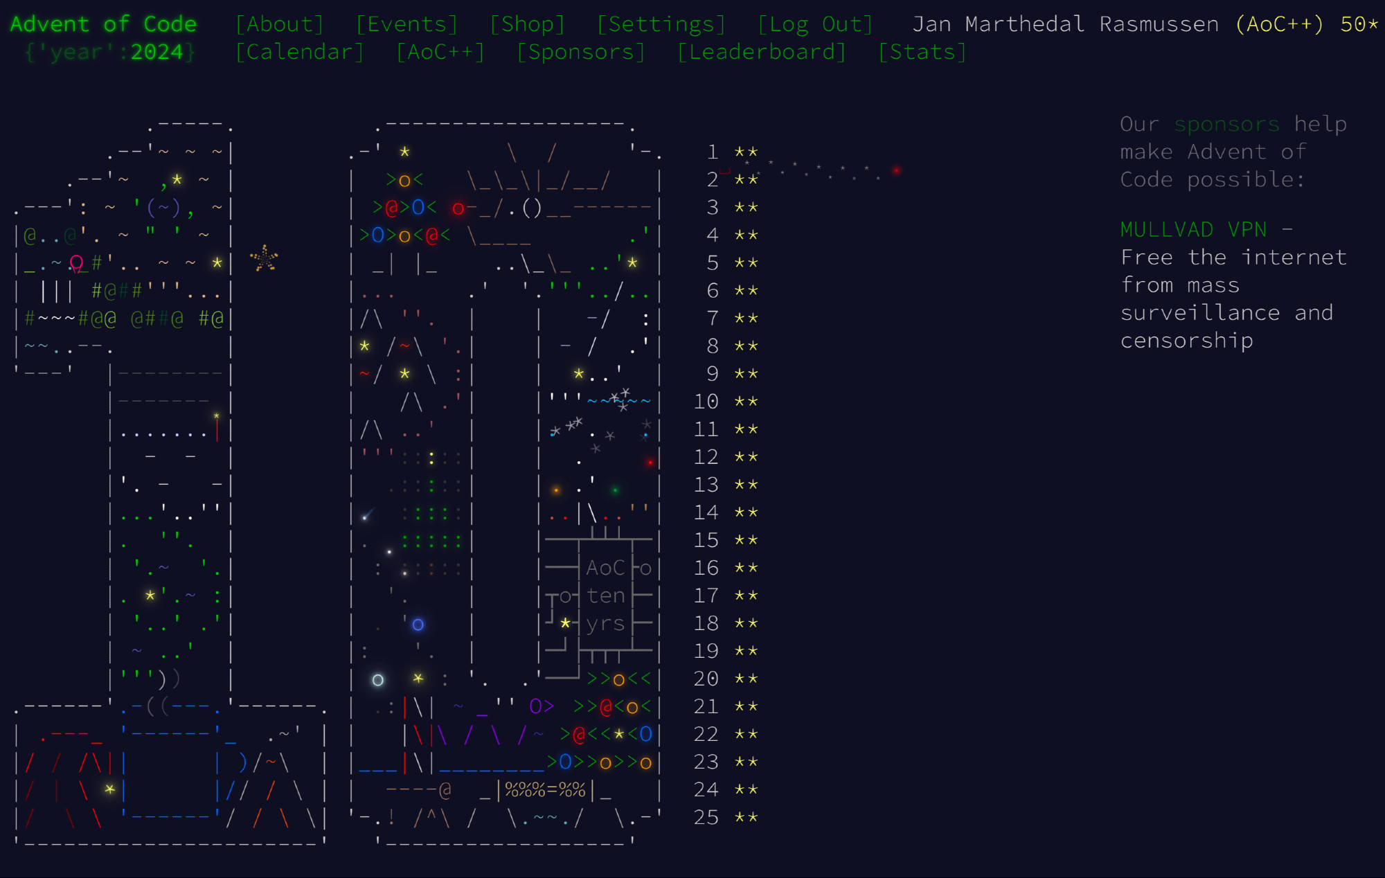Click the Day 16 calendar entry
1385x878 pixels.
[x=725, y=568]
